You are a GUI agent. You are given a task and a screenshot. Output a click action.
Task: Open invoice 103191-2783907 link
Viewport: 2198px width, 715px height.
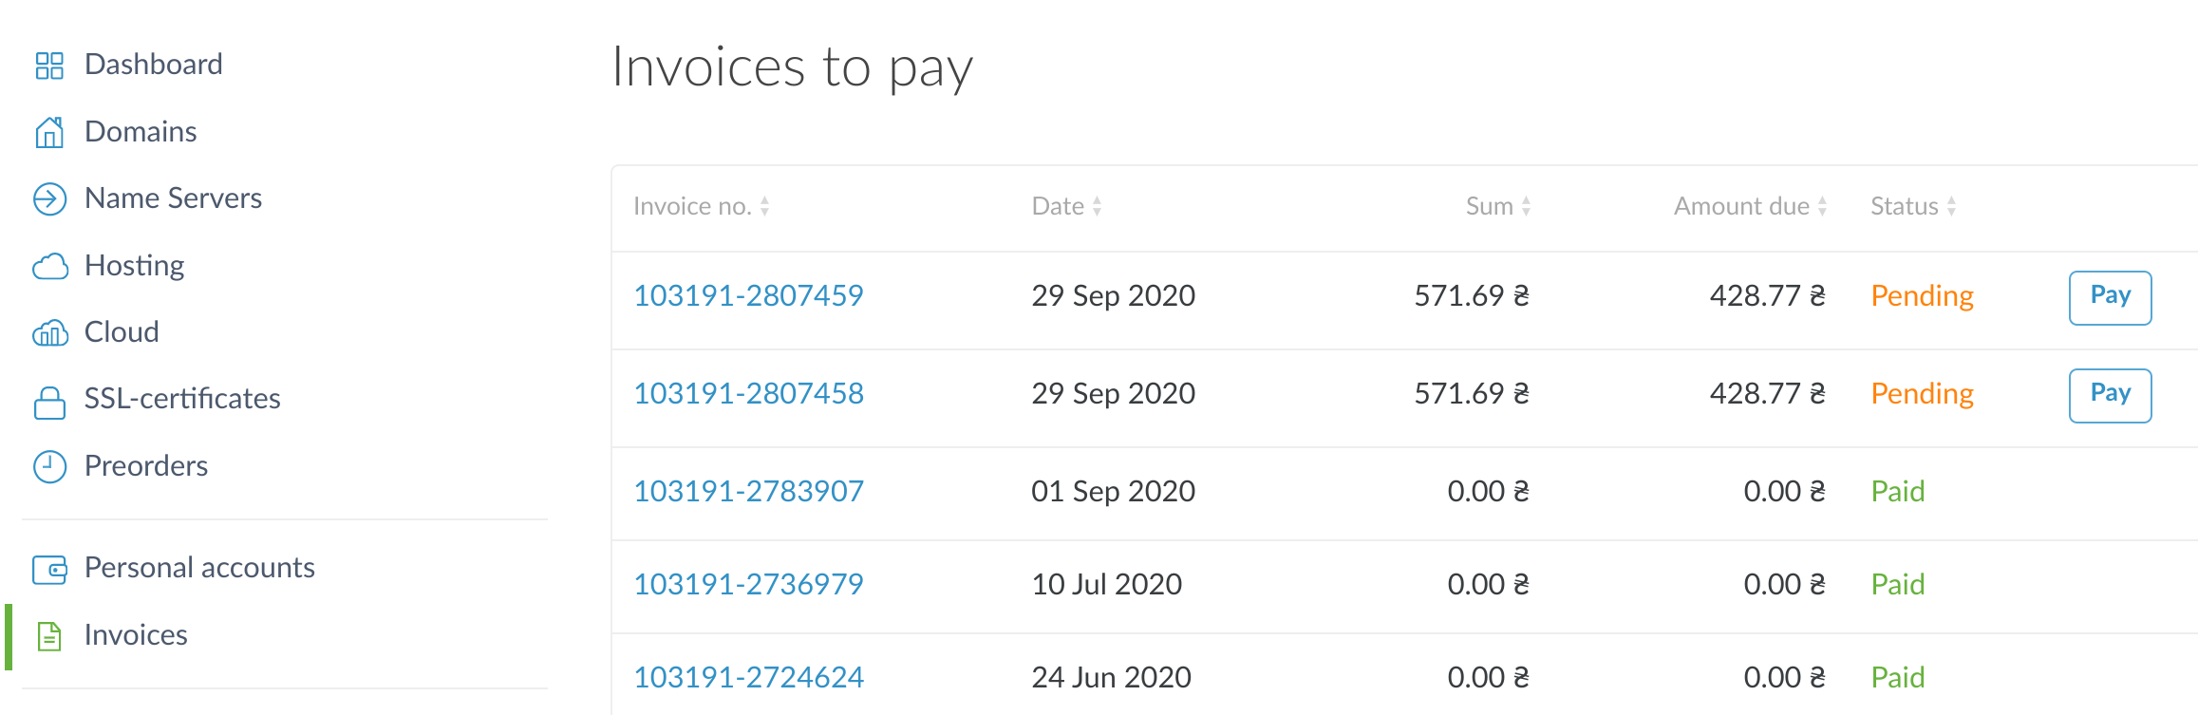click(x=748, y=491)
